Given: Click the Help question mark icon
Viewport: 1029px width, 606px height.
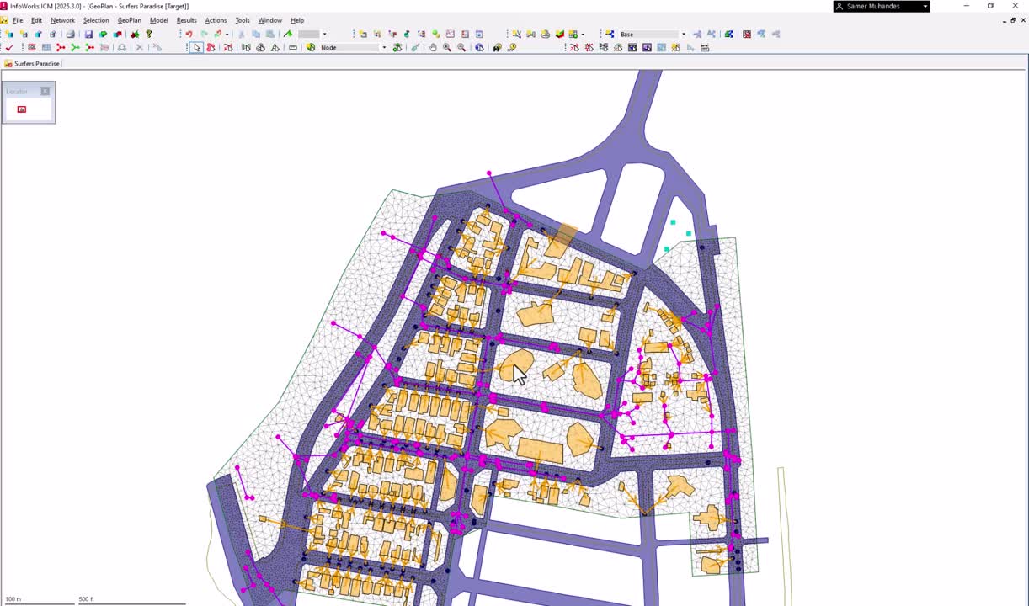Looking at the screenshot, I should [x=149, y=35].
